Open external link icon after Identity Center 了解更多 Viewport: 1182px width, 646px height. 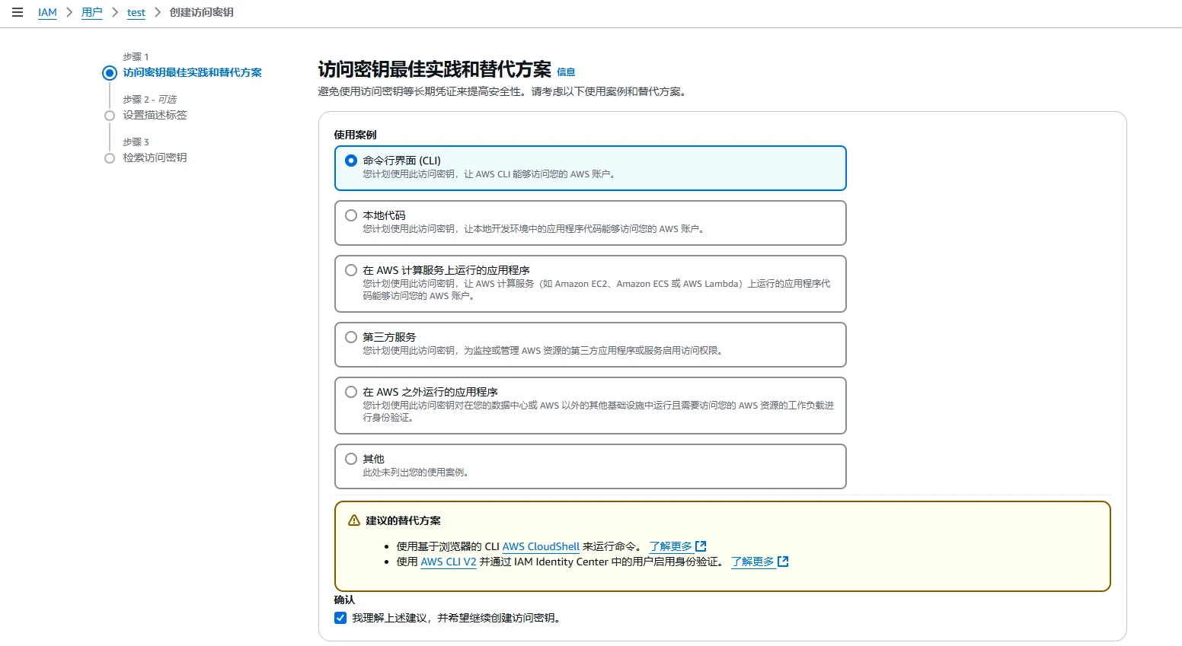click(x=783, y=562)
